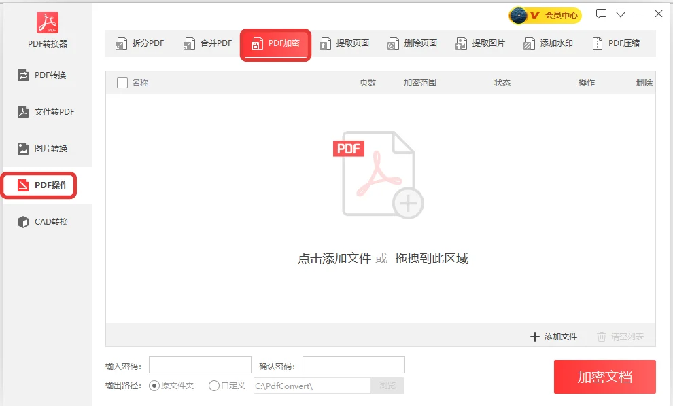Switch to the 添加水印 tab
Viewport: 673px width, 406px height.
548,43
